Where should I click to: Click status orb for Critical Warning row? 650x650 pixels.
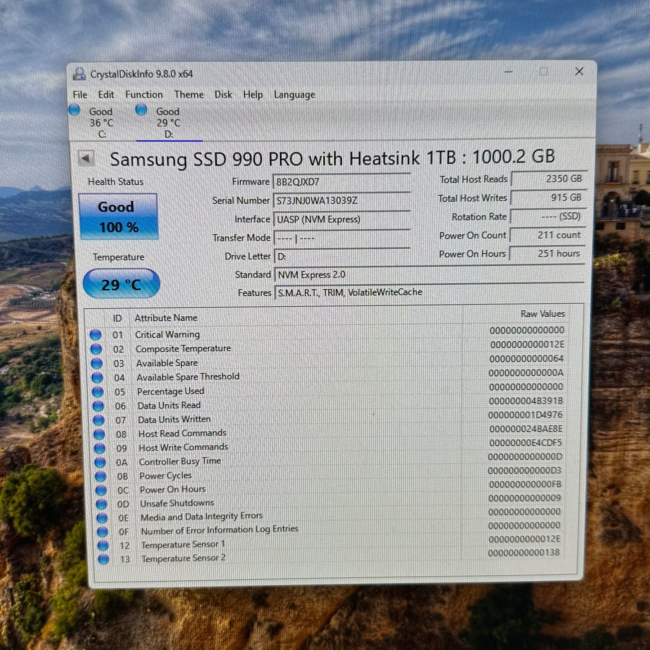tap(95, 335)
